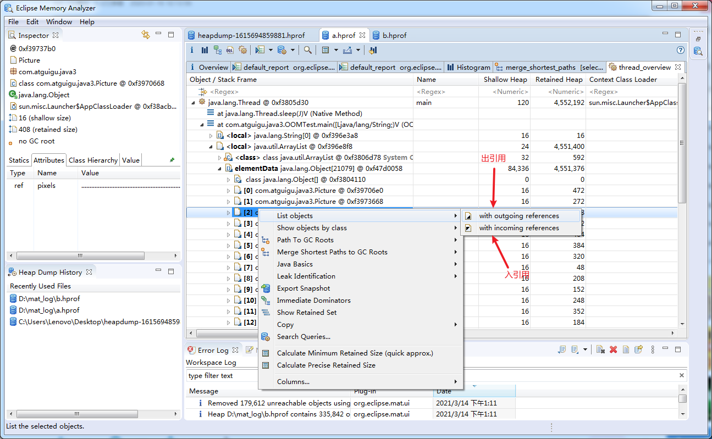Click the Open Log file icon
Viewport: 712px width, 439px height.
(626, 349)
